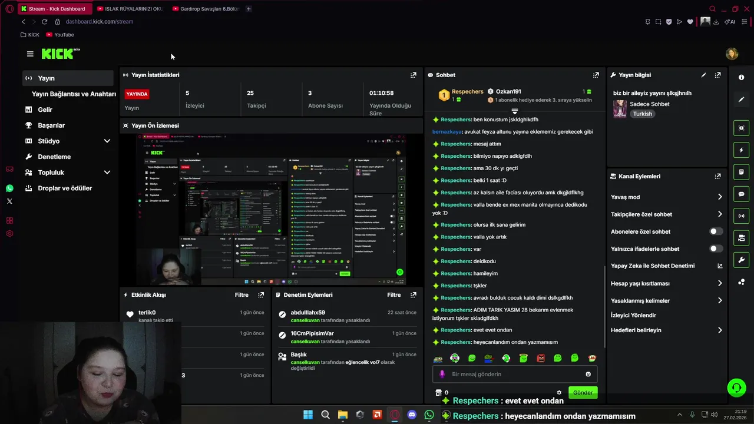
Task: Toggle Yalnızca ifadelerle sohbet switch
Action: [x=716, y=249]
